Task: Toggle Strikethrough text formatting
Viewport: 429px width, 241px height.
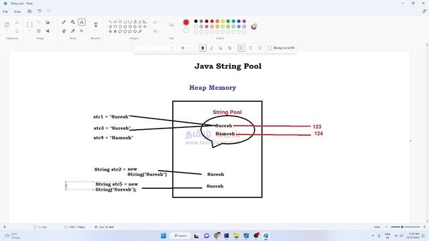Action: (x=229, y=48)
